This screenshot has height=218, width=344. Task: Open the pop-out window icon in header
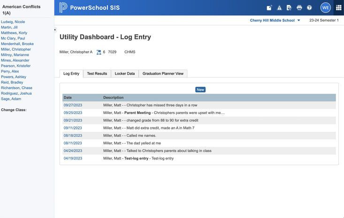(x=269, y=8)
